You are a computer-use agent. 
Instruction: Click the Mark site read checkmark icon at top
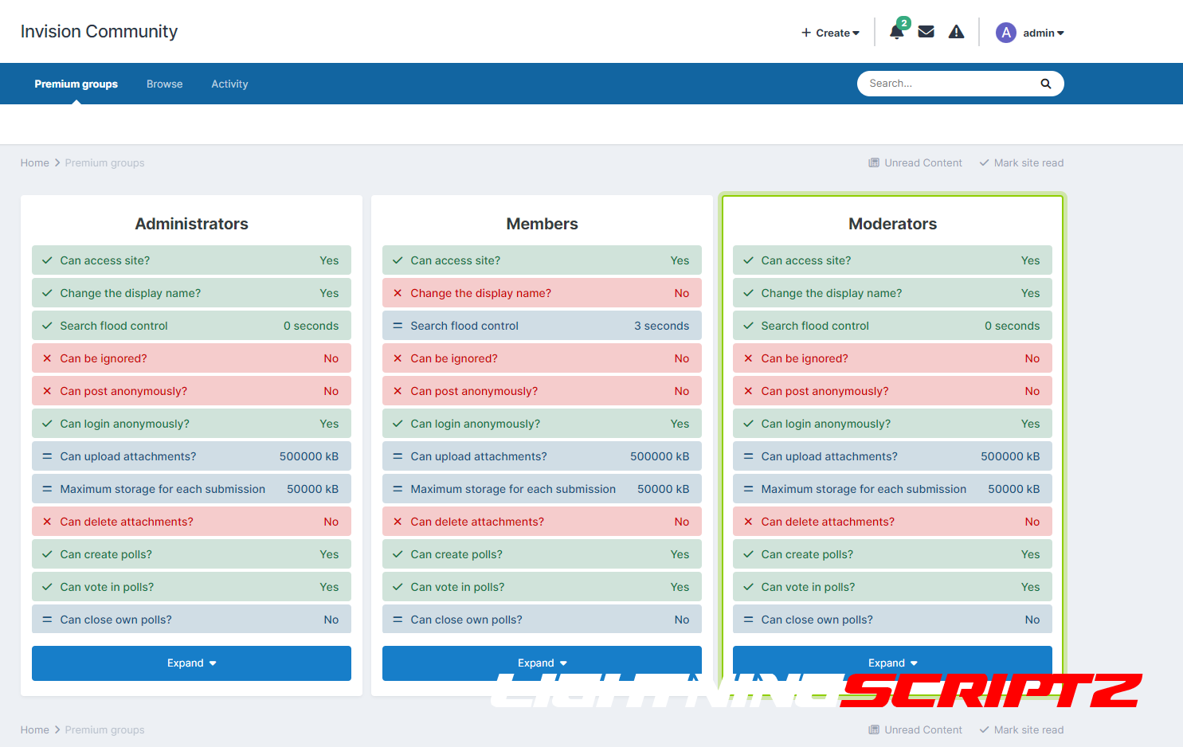(x=985, y=163)
